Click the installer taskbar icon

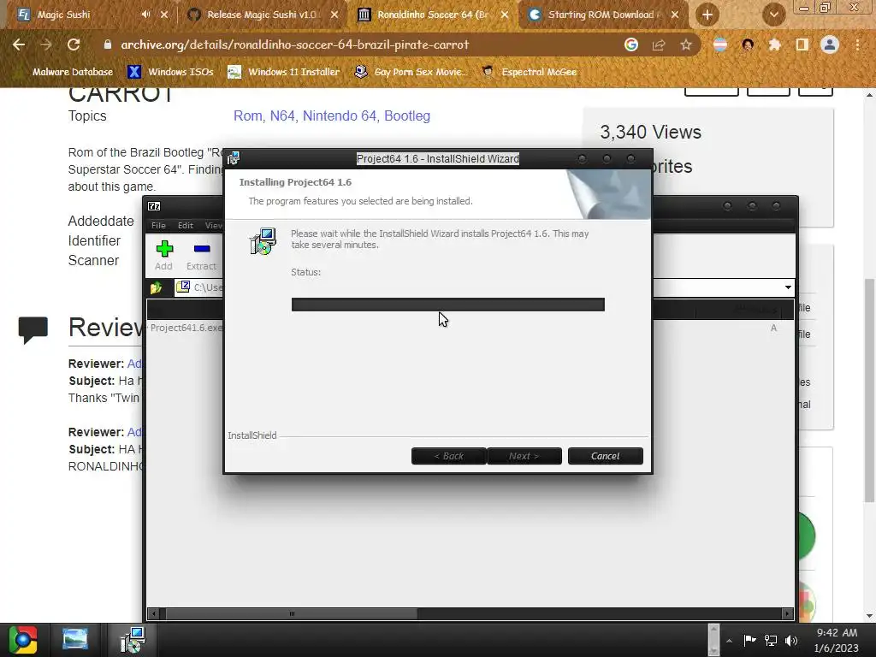[x=133, y=640]
